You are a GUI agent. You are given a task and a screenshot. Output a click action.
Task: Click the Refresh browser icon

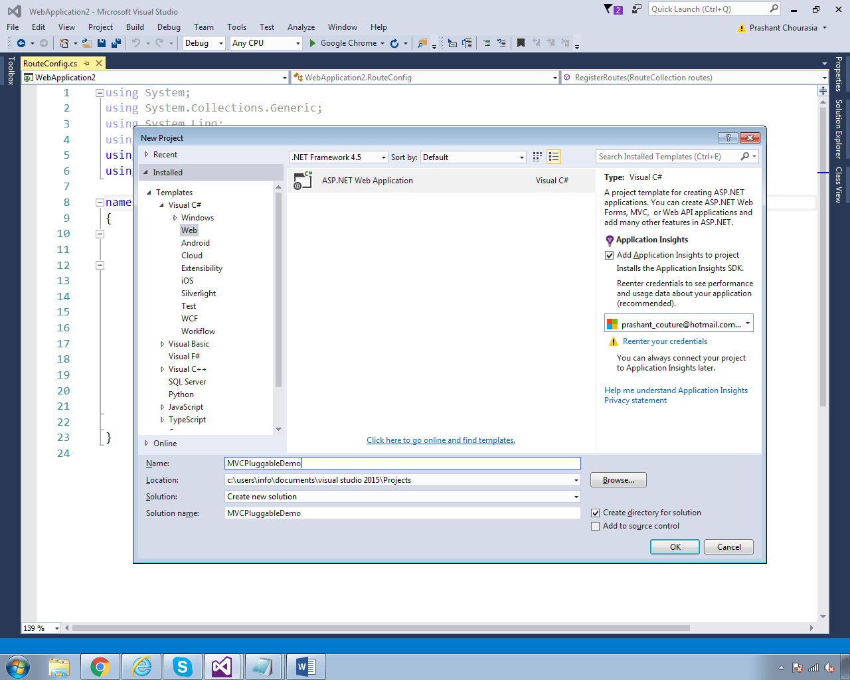coord(394,43)
